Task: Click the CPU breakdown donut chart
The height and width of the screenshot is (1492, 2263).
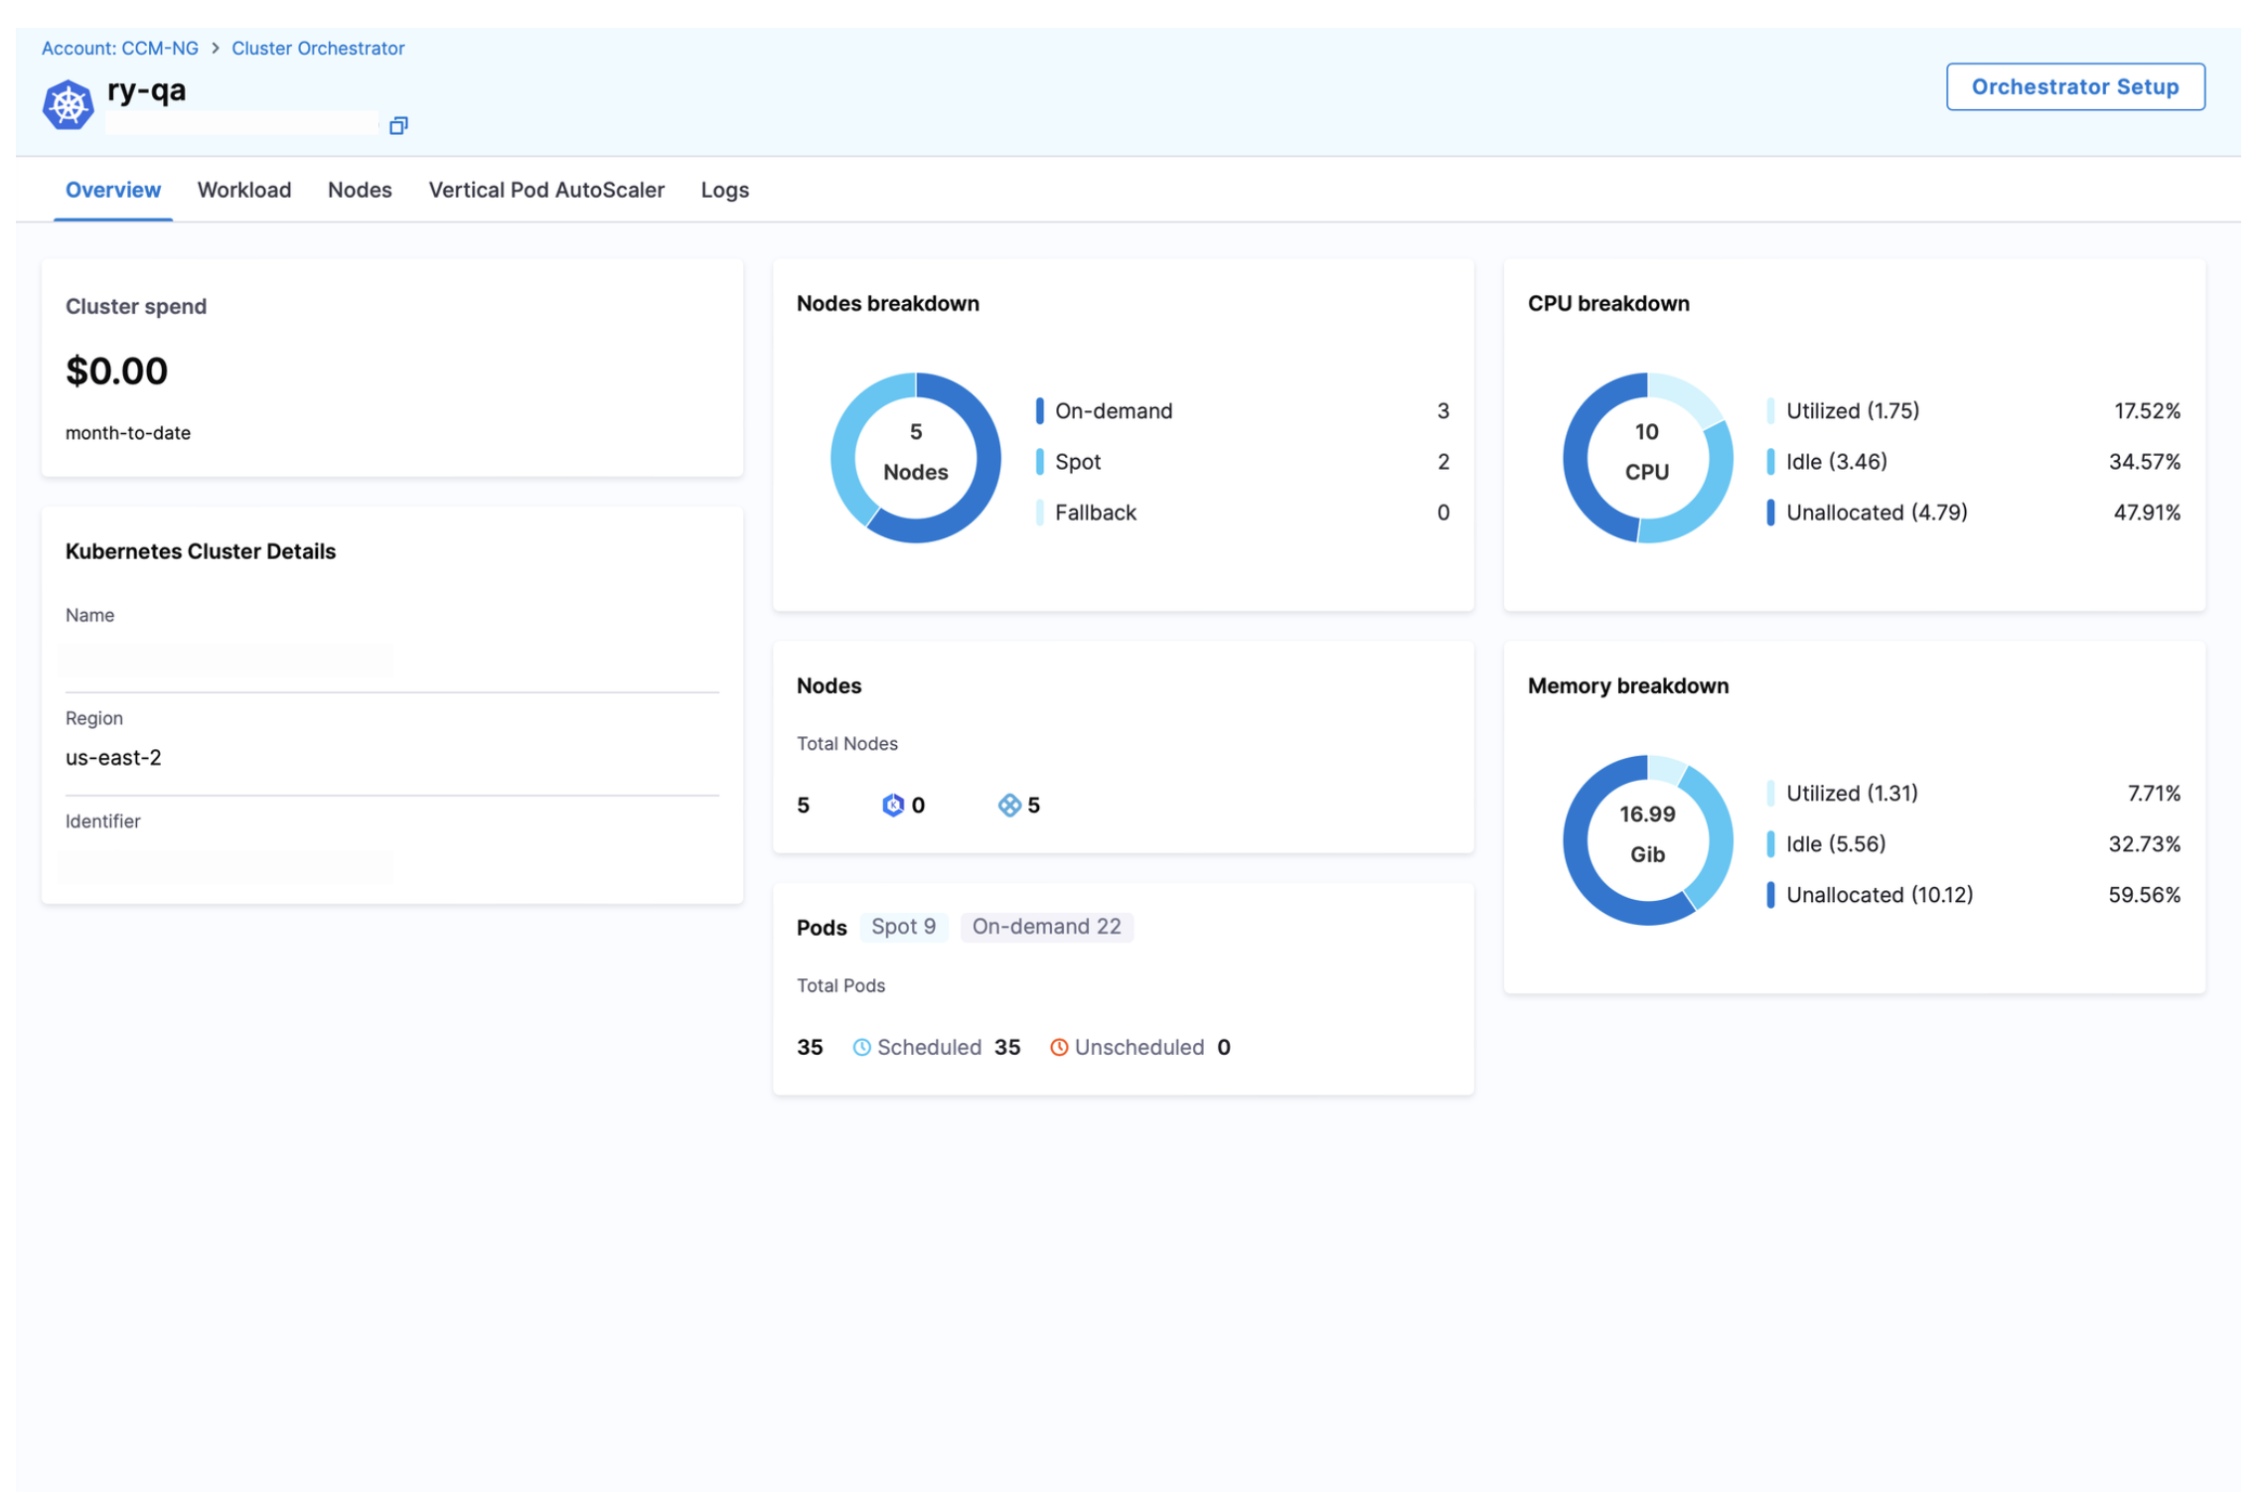Action: pyautogui.click(x=1646, y=458)
